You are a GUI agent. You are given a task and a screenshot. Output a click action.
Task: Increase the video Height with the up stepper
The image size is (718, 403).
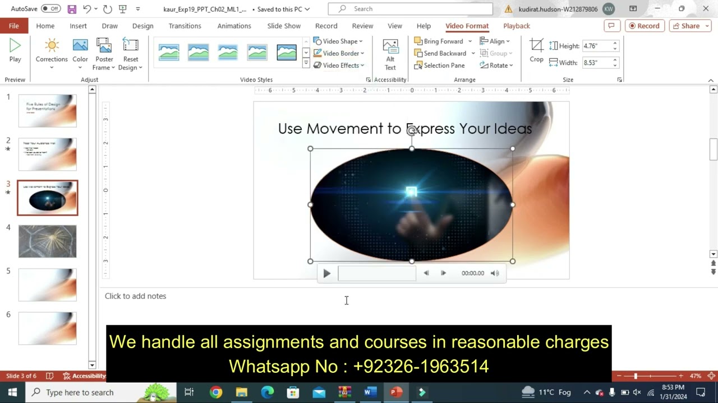point(615,43)
